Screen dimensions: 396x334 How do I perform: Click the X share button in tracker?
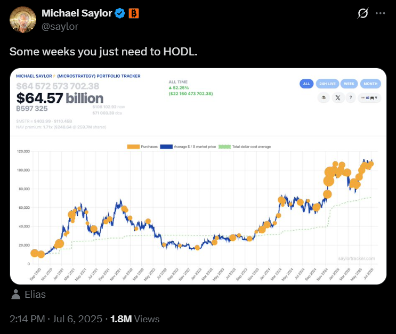pos(338,97)
